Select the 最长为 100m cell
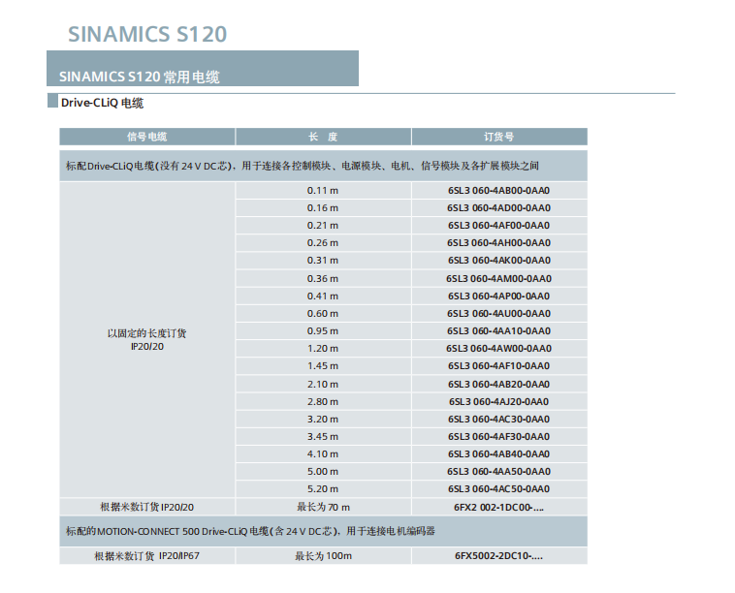Image resolution: width=735 pixels, height=593 pixels. 324,556
